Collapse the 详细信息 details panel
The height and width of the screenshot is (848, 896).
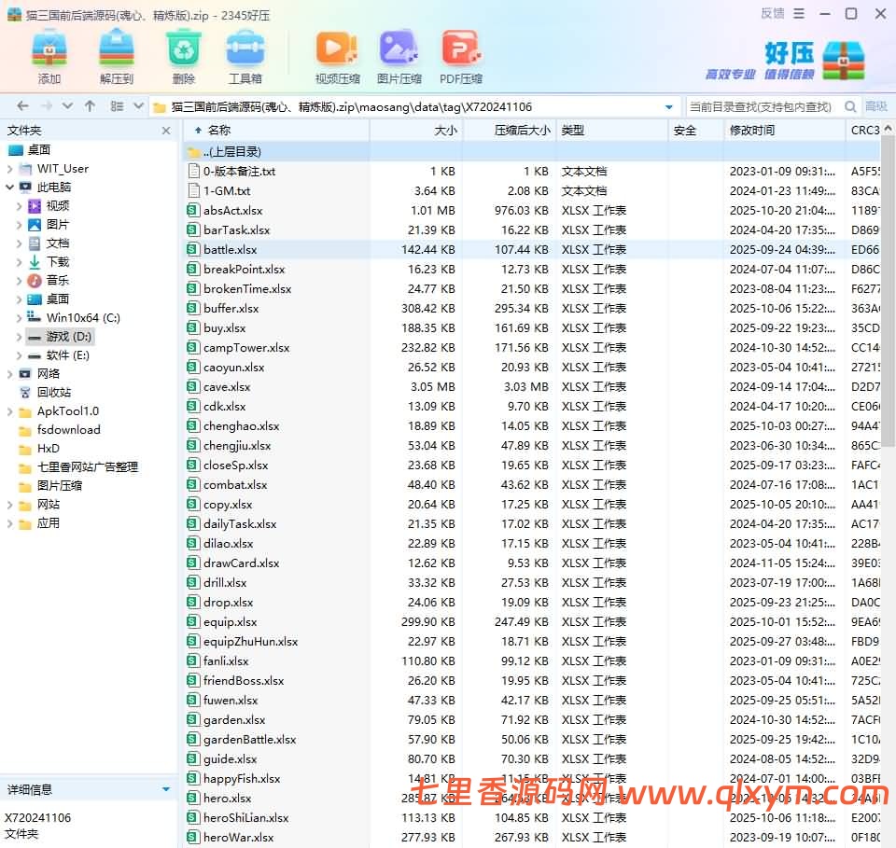[166, 789]
